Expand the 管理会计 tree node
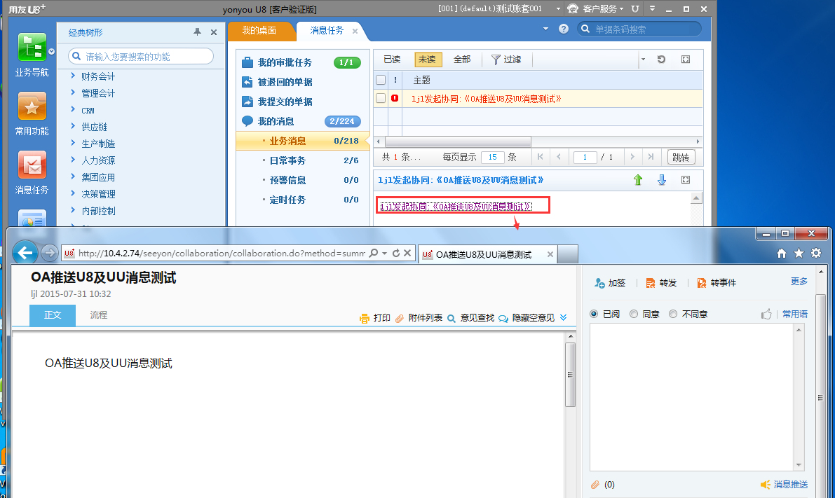This screenshot has width=835, height=498. point(73,92)
